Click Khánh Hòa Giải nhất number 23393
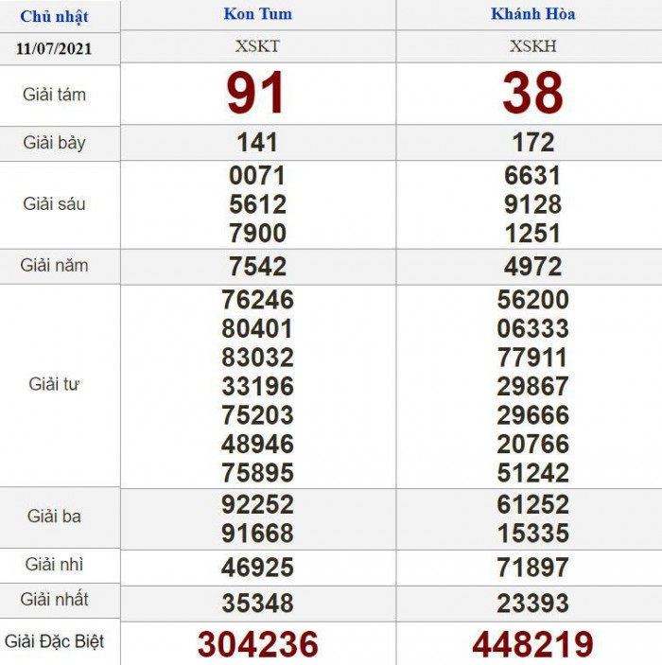Screen dimensions: 662x665 coord(532,603)
